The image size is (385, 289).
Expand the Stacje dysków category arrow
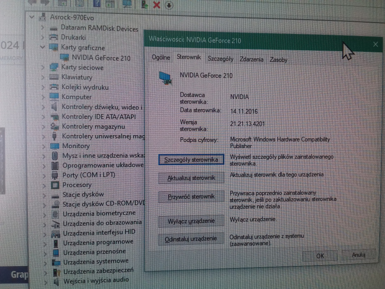point(45,196)
